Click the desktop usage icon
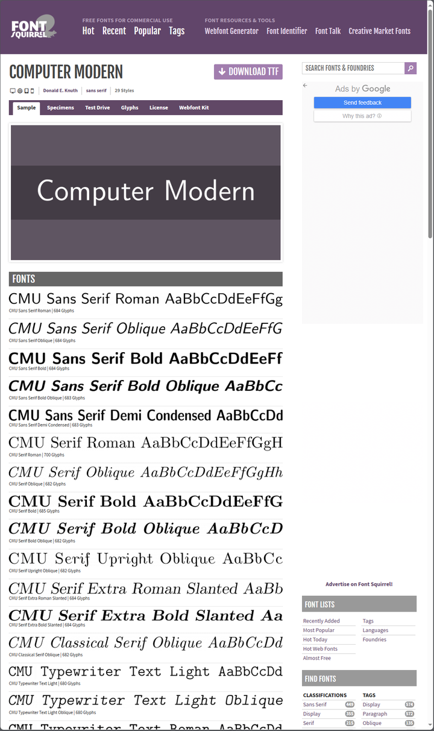The width and height of the screenshot is (434, 731). (11, 89)
